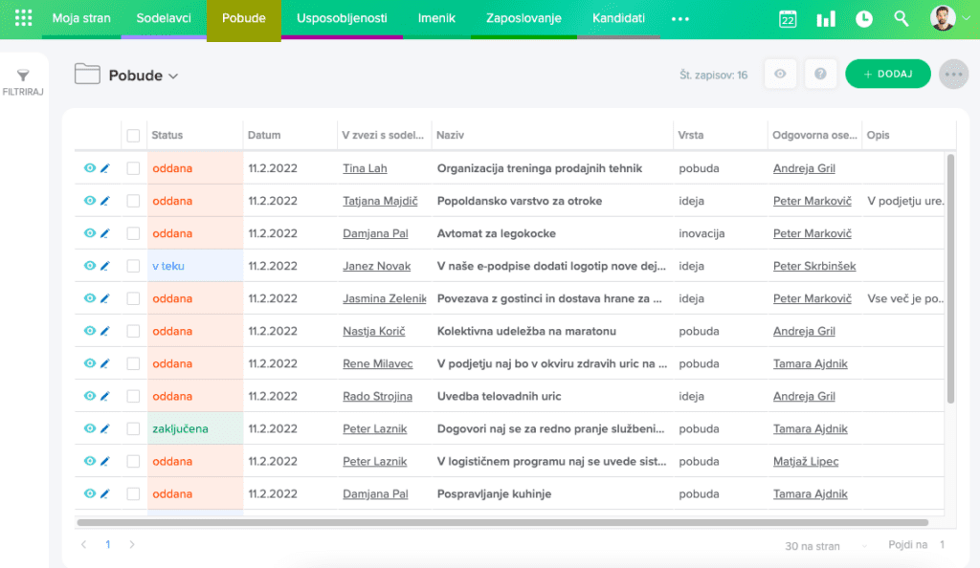This screenshot has width=980, height=568.
Task: Open the apps grid menu icon
Action: [24, 19]
